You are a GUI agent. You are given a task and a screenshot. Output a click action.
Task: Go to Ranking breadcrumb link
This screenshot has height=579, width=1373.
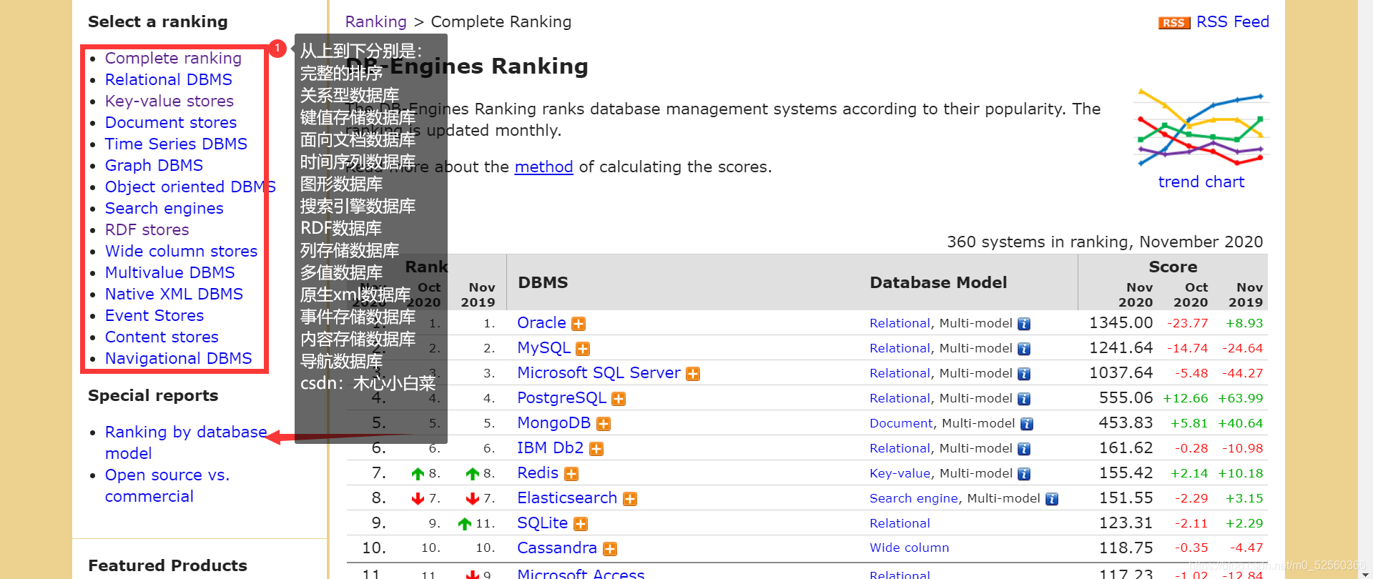375,22
